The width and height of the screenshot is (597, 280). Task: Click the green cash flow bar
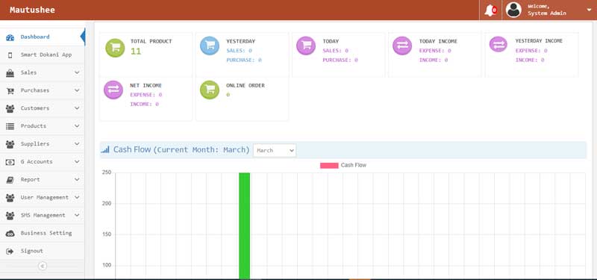click(245, 226)
